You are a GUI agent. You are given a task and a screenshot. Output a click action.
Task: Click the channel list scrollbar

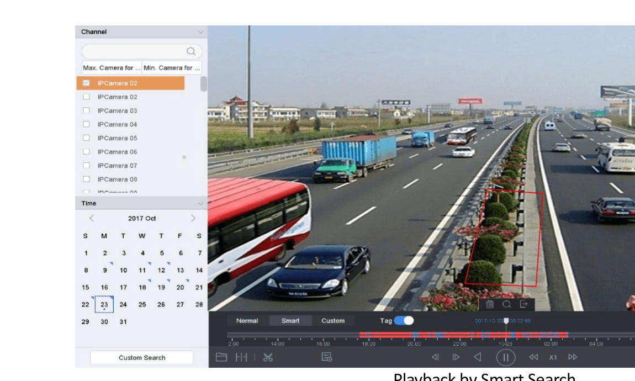tap(203, 84)
